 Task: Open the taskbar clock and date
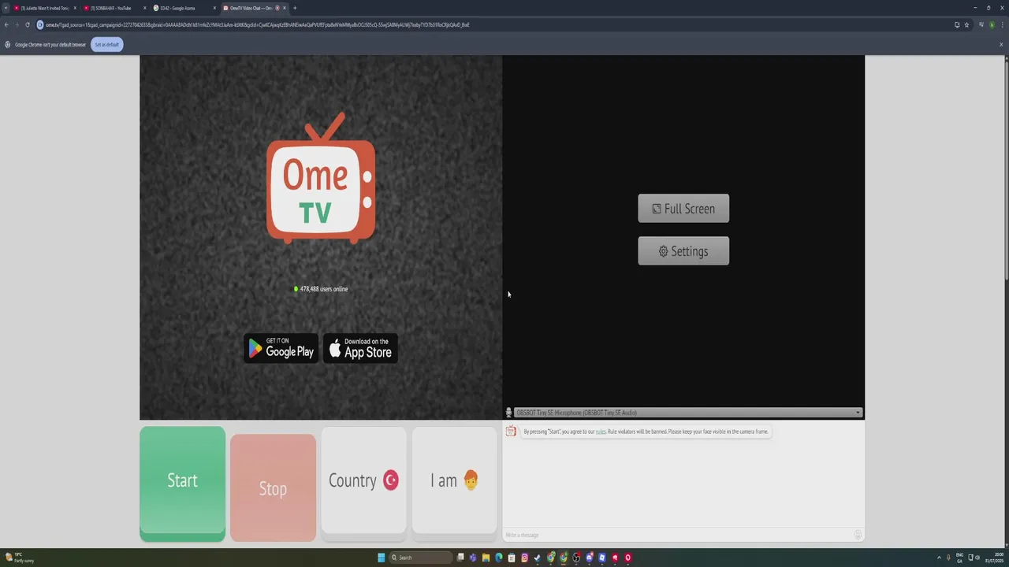[993, 558]
